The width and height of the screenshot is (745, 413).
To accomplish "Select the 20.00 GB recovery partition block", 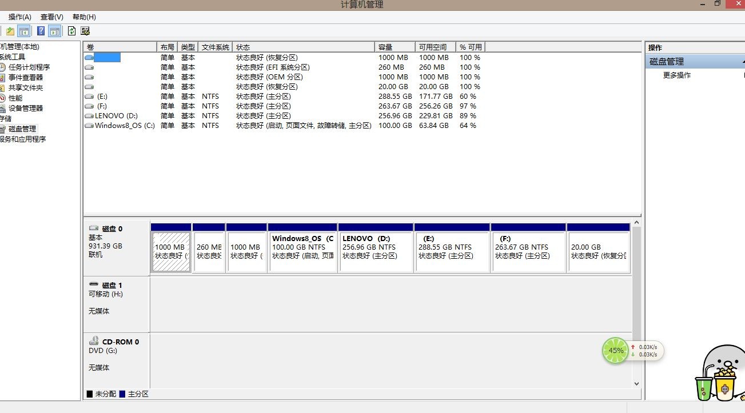I will pos(599,248).
